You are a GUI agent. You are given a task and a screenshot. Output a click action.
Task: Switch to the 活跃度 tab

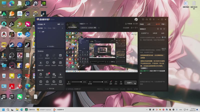pos(155,33)
